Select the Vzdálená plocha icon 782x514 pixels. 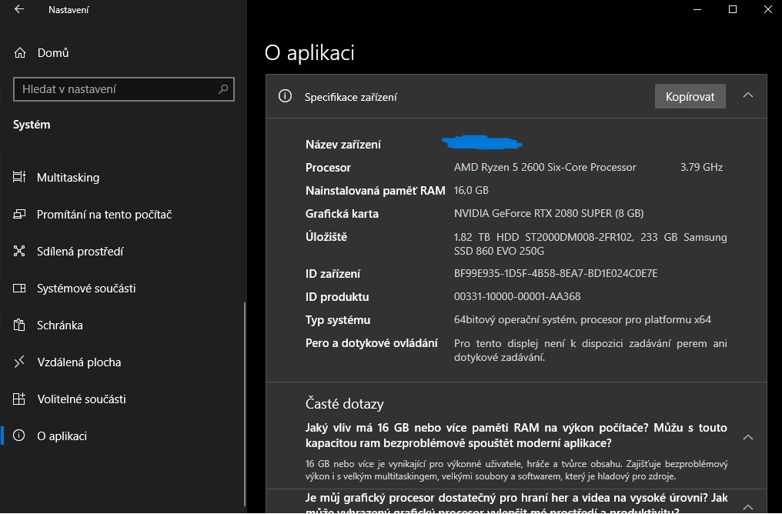(19, 362)
